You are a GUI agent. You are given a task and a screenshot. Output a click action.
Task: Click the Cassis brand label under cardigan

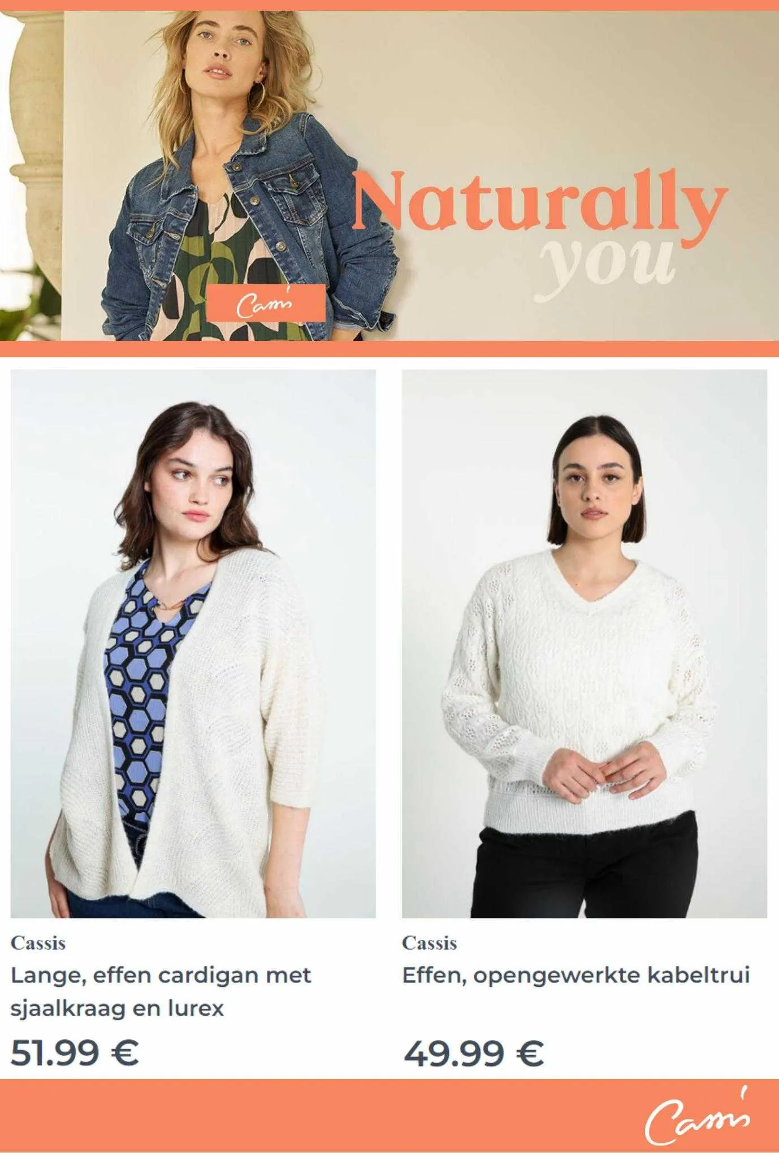38,943
